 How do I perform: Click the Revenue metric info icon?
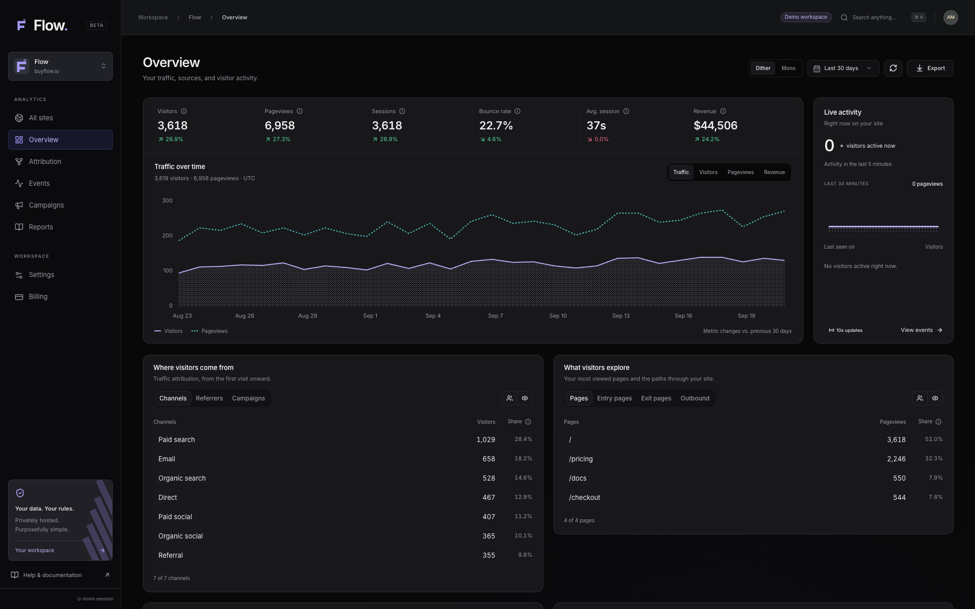click(x=723, y=111)
